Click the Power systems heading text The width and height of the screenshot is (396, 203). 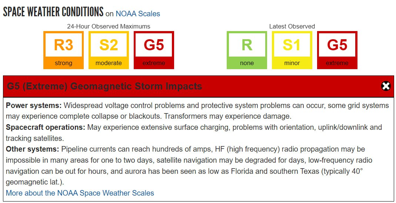tap(34, 105)
